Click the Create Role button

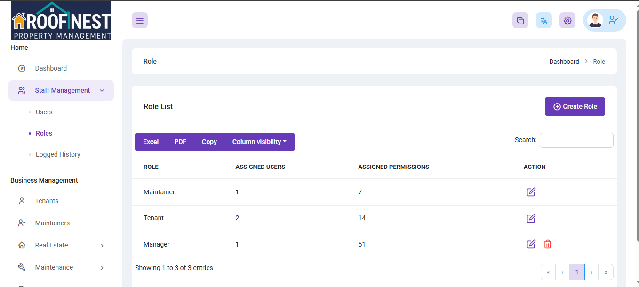(x=575, y=106)
